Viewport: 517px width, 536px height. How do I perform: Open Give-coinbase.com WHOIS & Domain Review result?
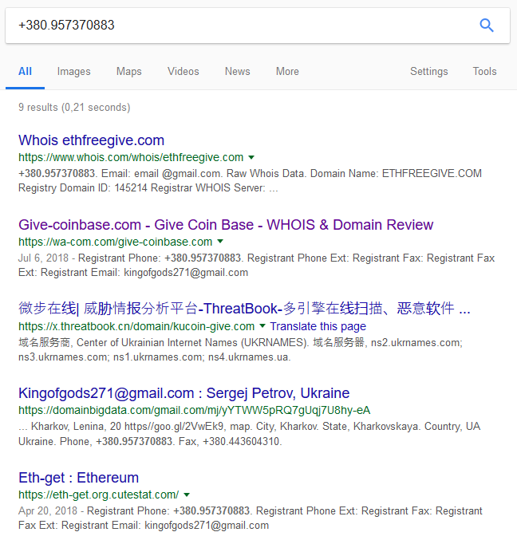(226, 225)
